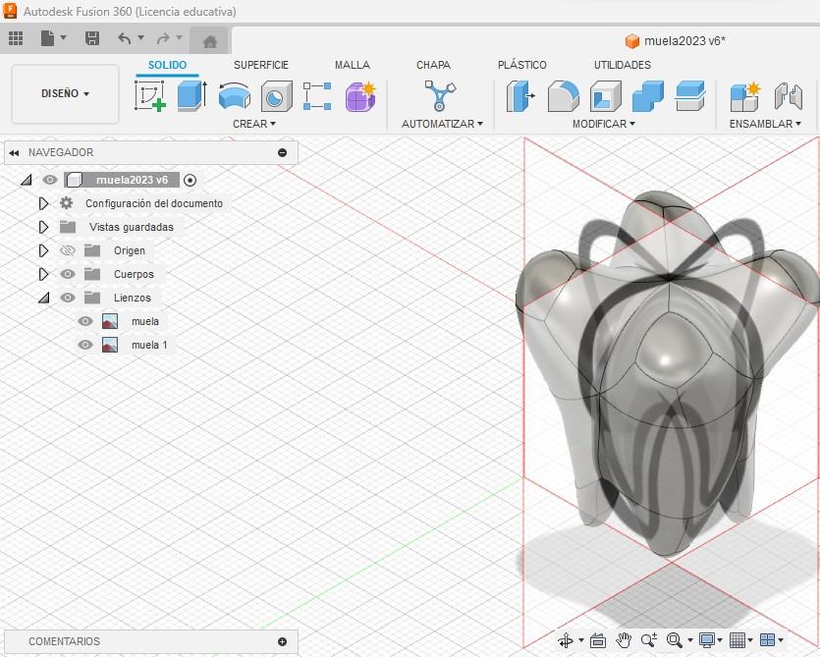Viewport: 820px width, 657px height.
Task: Open Viewports layout options
Action: click(767, 639)
